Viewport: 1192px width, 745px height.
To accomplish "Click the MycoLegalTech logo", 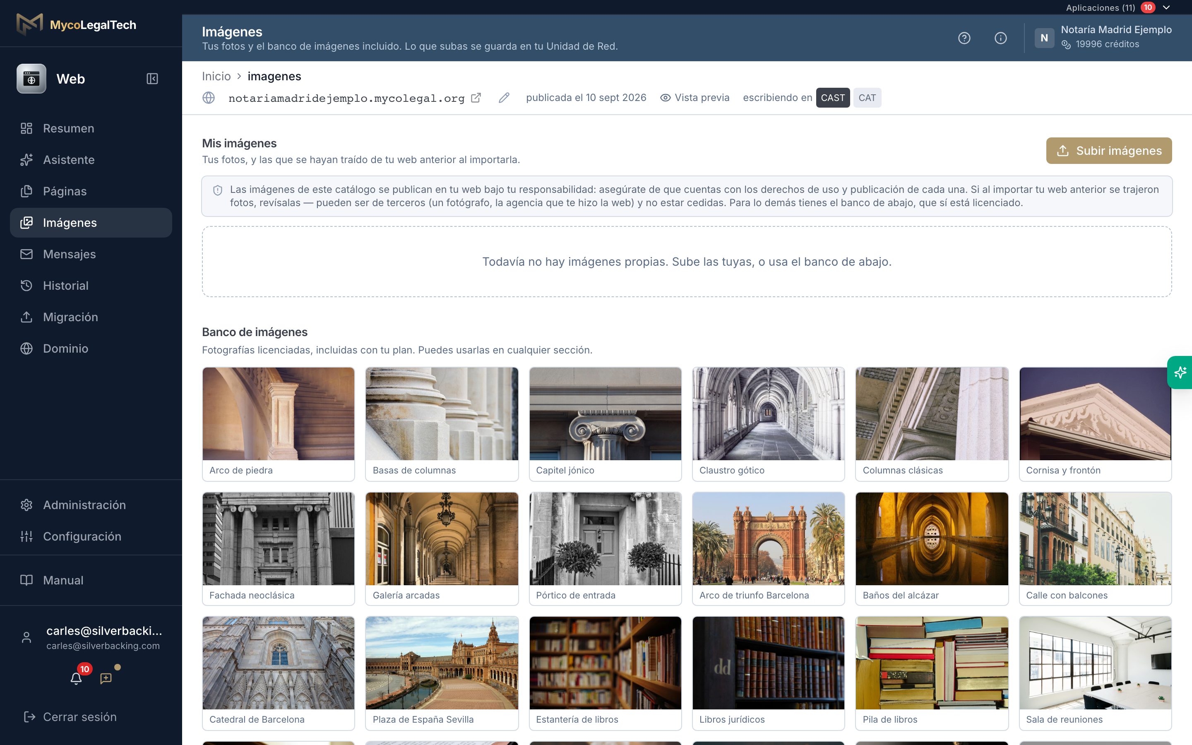I will (76, 25).
